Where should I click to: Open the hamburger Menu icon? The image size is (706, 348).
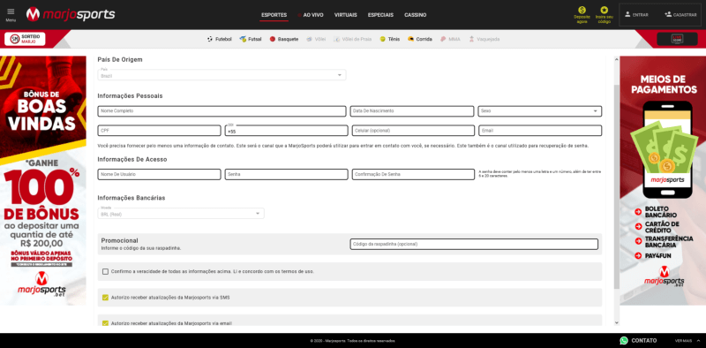[11, 11]
